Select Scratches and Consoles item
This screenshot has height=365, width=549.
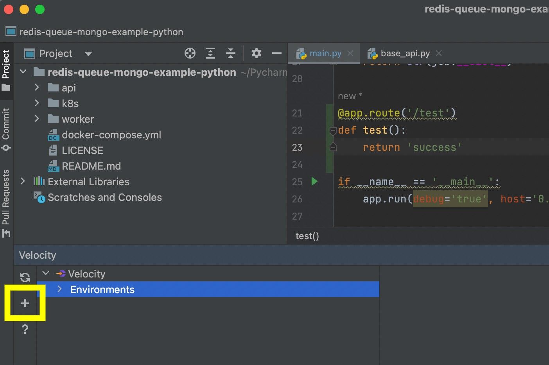tap(105, 197)
